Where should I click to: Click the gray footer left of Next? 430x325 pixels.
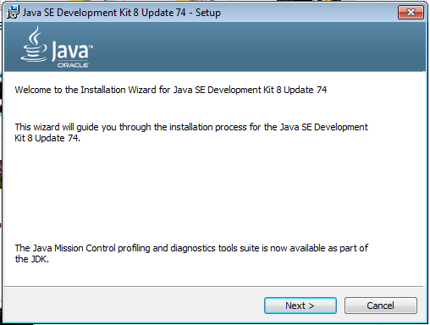click(x=133, y=306)
